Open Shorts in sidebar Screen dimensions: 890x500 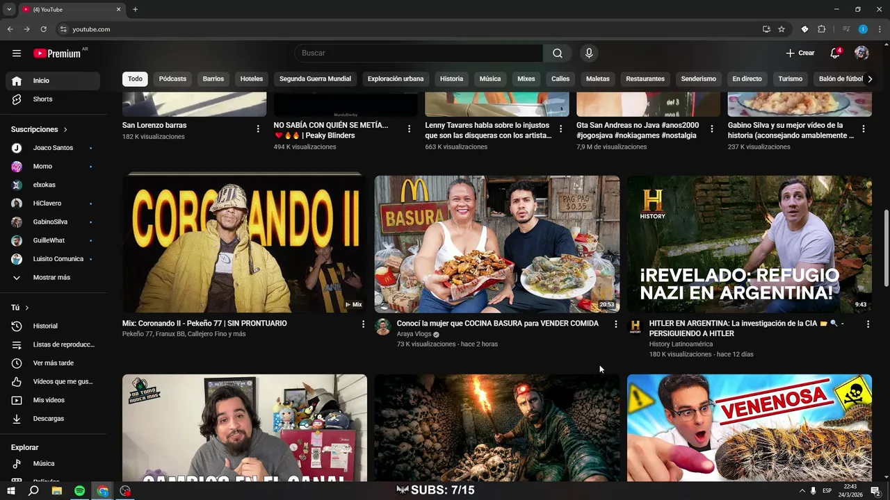click(53, 99)
